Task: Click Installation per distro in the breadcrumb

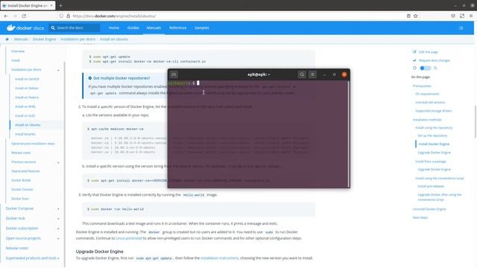Action: [78, 39]
